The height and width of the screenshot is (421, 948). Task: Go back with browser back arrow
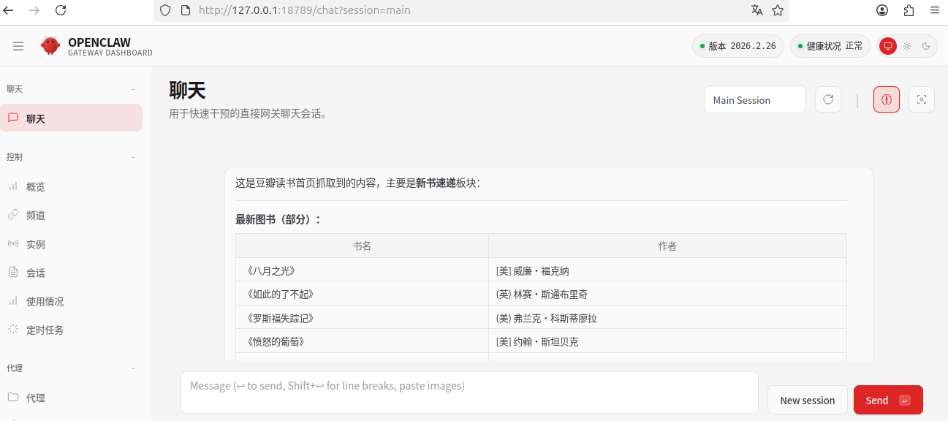(x=9, y=10)
